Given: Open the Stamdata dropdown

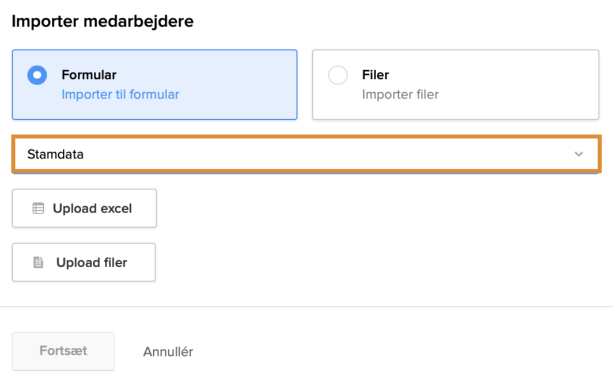Looking at the screenshot, I should coord(305,154).
